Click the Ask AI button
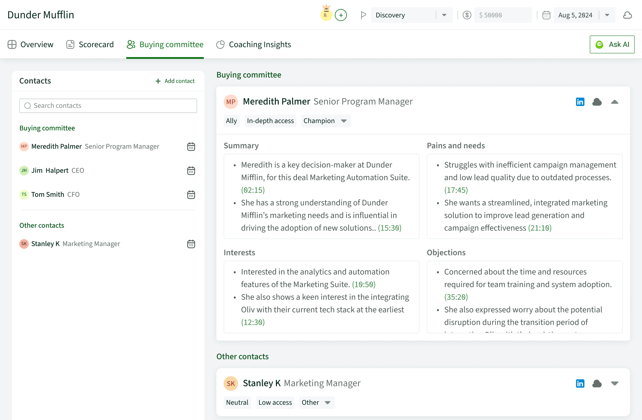Viewport: 642px width, 420px height. pos(612,44)
